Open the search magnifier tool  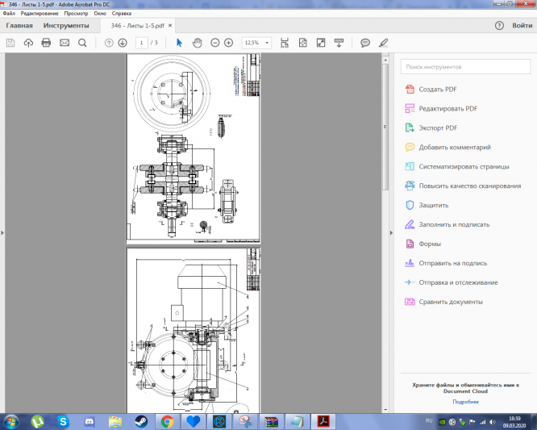82,43
